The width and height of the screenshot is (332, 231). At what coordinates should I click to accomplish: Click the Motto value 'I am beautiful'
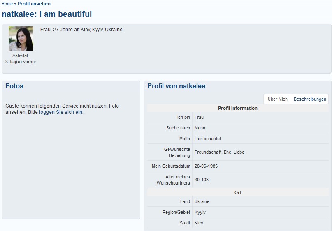click(x=207, y=139)
